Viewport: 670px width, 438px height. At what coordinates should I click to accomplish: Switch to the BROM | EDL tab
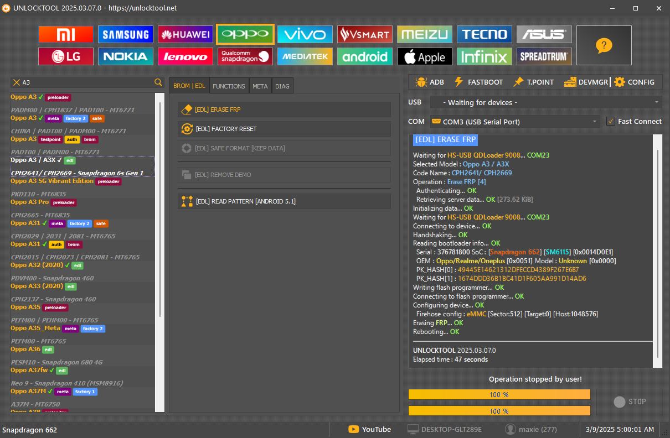[x=189, y=86]
